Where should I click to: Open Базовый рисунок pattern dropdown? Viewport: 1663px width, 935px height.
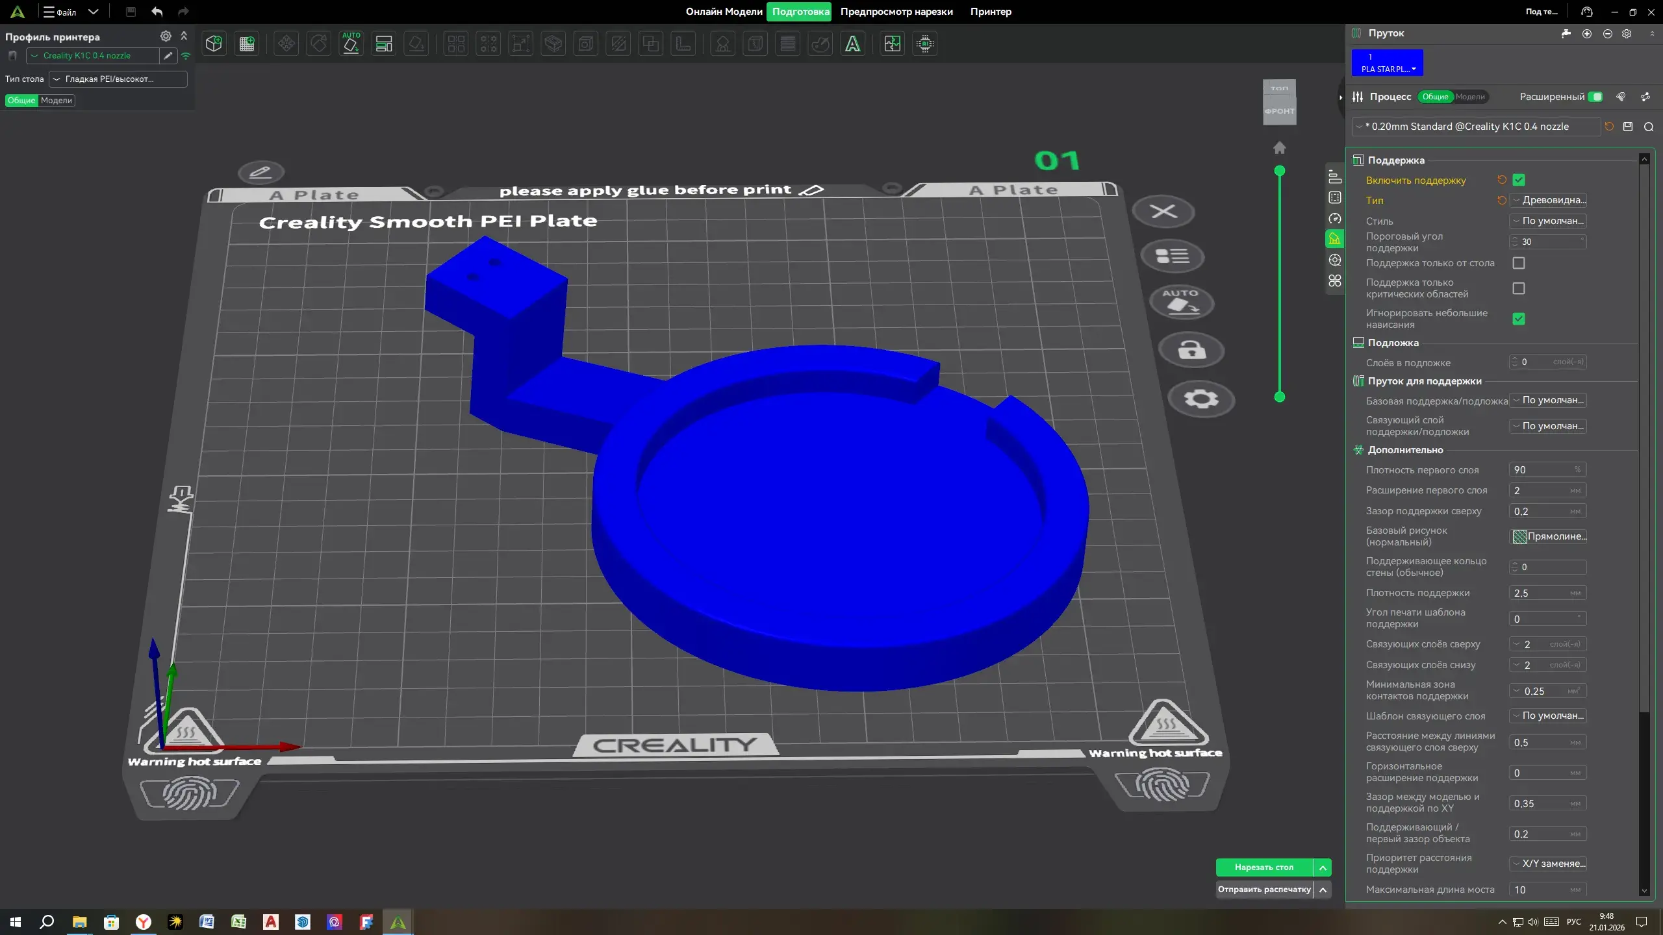click(1548, 536)
